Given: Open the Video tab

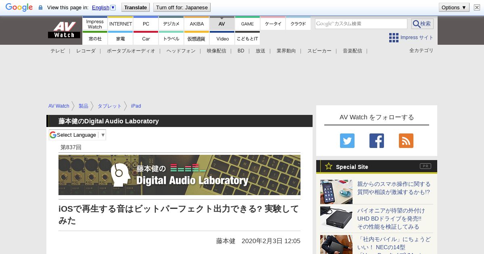Looking at the screenshot, I should (222, 38).
